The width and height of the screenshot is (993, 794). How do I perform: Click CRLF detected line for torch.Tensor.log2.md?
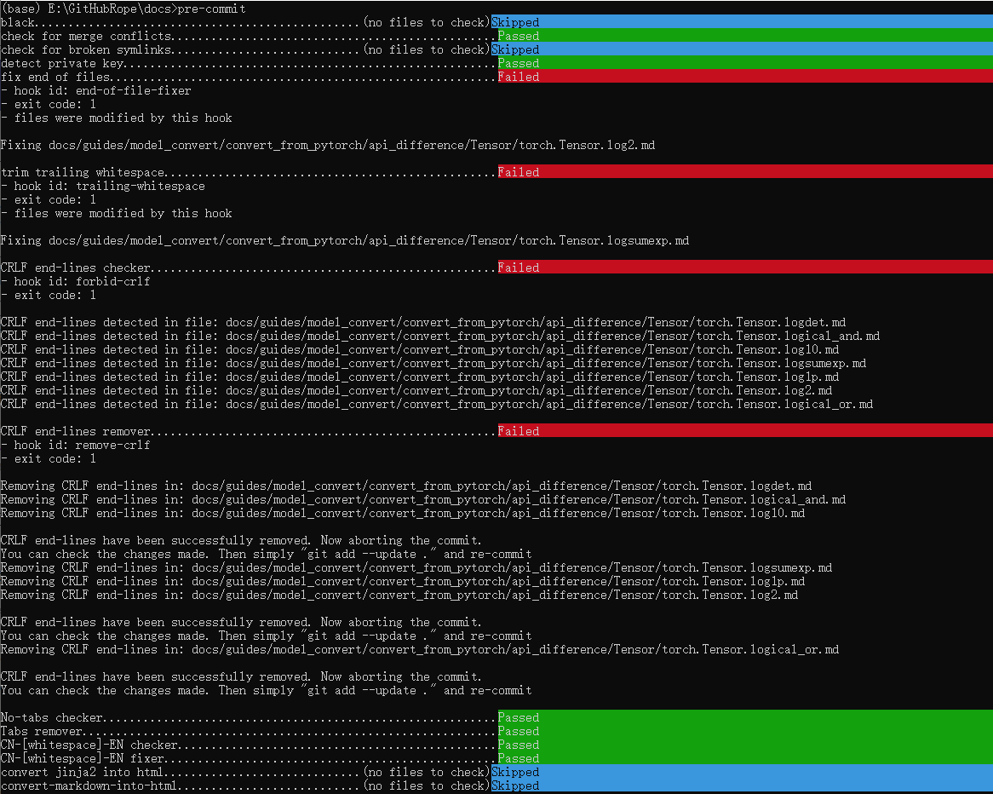[x=416, y=390]
